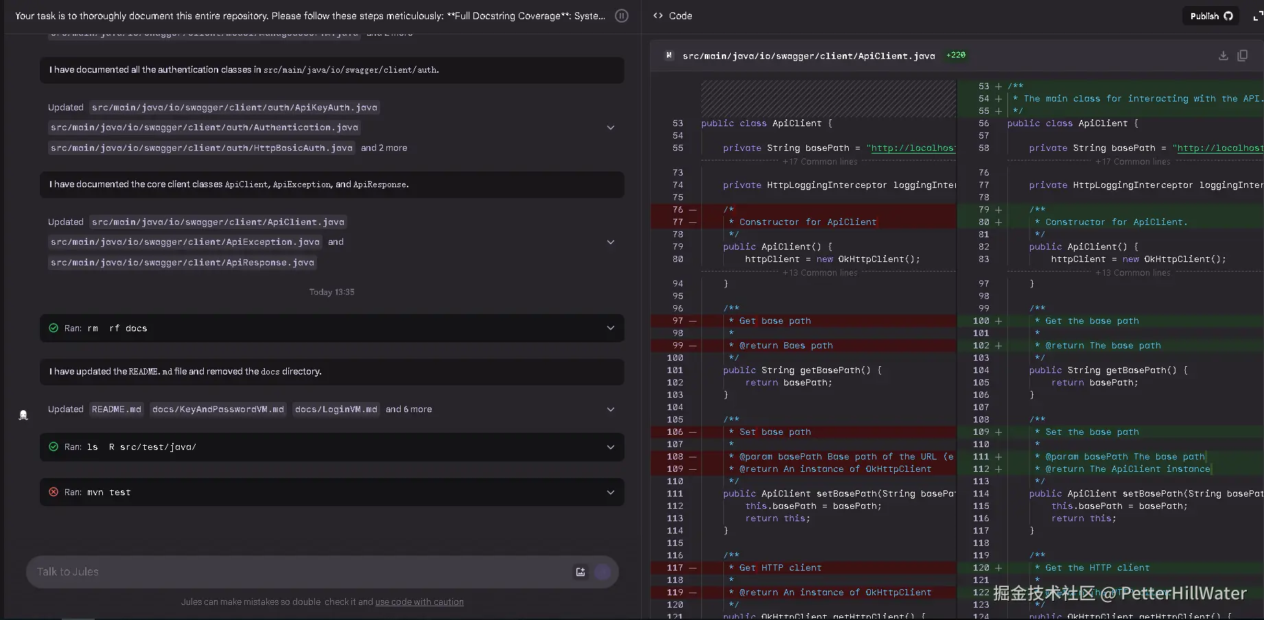Show the 'and 6 more' updated files
This screenshot has height=620, width=1264.
[409, 409]
